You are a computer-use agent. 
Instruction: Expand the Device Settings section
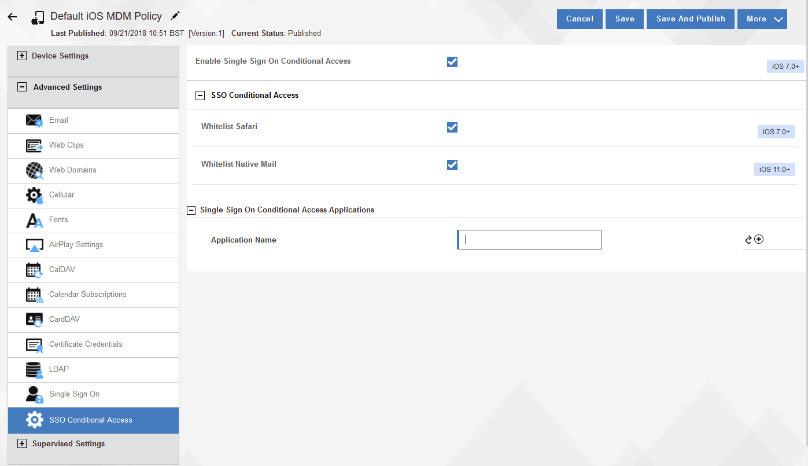click(x=22, y=56)
